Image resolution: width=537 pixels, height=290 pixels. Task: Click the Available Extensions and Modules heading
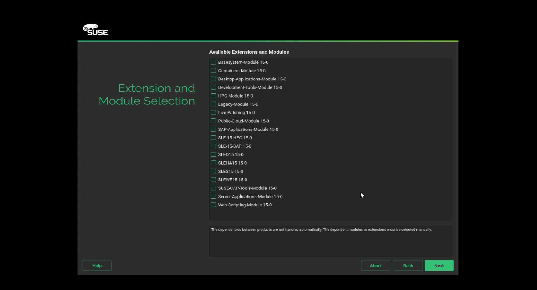click(x=249, y=52)
